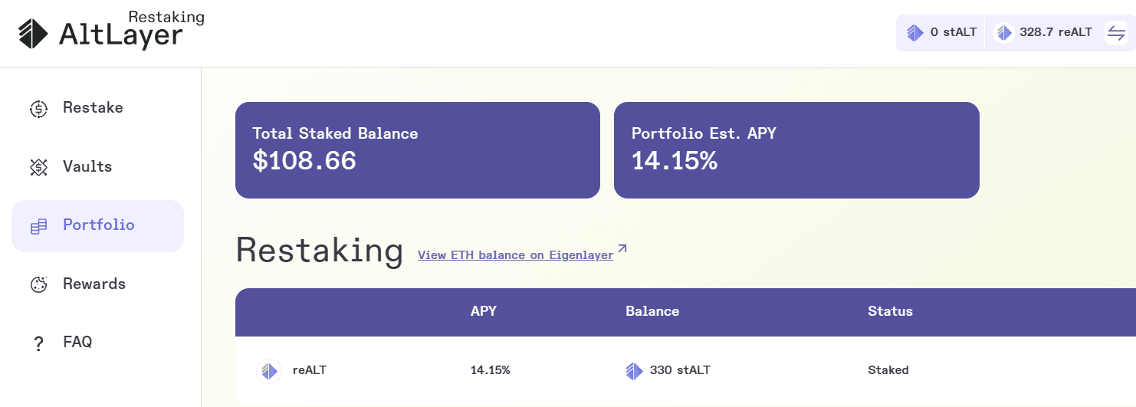This screenshot has height=407, width=1136.
Task: Select the Rewards menu item
Action: pyautogui.click(x=94, y=284)
